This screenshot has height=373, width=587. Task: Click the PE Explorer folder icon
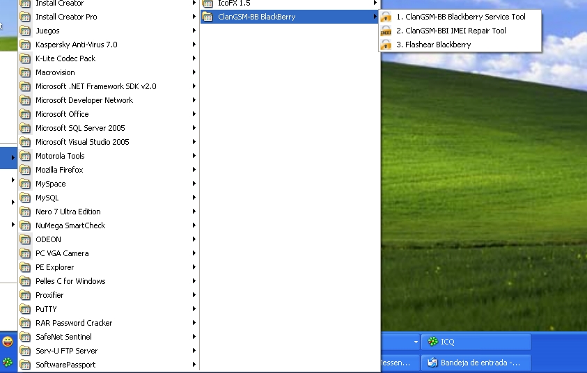pos(25,267)
